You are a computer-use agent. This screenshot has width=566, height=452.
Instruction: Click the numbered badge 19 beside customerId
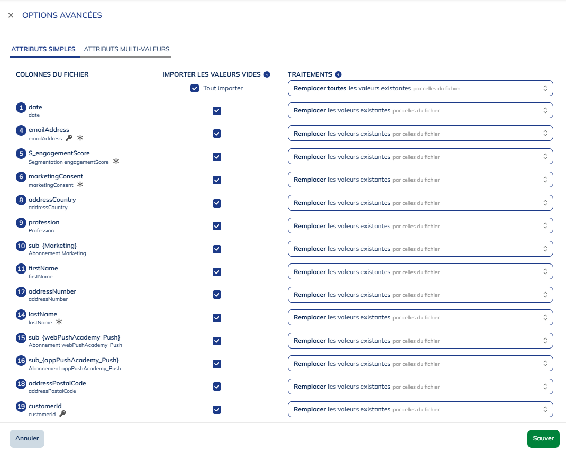[21, 407]
